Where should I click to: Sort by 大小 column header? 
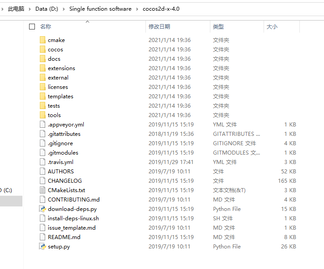[272, 27]
